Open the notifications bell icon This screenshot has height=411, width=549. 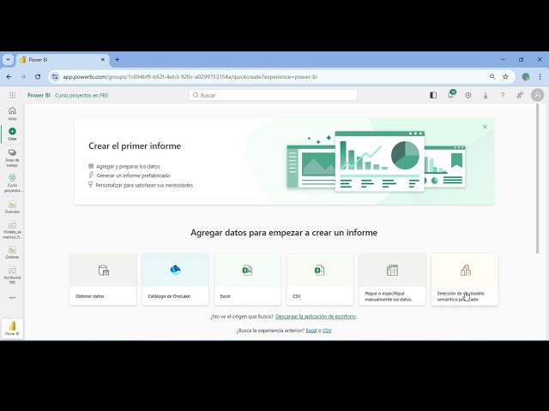tap(450, 95)
